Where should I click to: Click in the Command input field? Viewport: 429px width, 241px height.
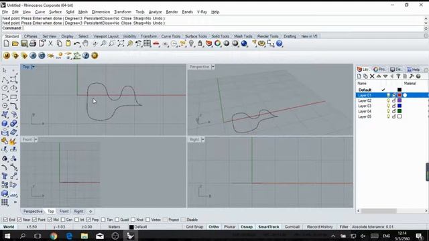tap(223, 28)
